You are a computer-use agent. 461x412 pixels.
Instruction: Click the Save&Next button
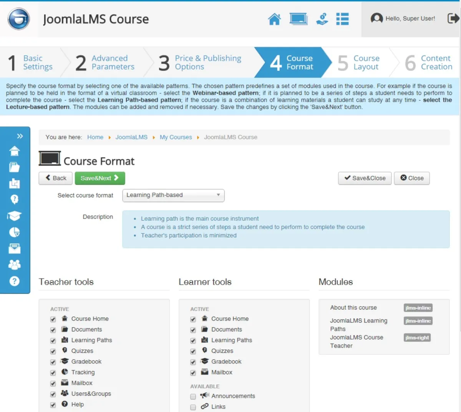coord(100,178)
